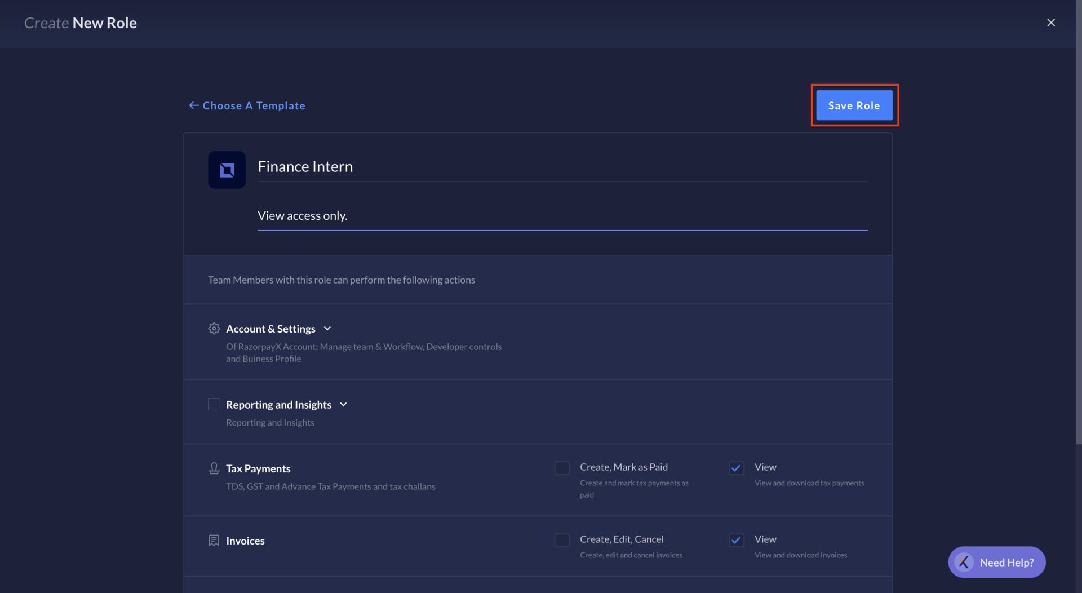Image resolution: width=1082 pixels, height=593 pixels.
Task: Click the Invoices document icon
Action: [214, 541]
